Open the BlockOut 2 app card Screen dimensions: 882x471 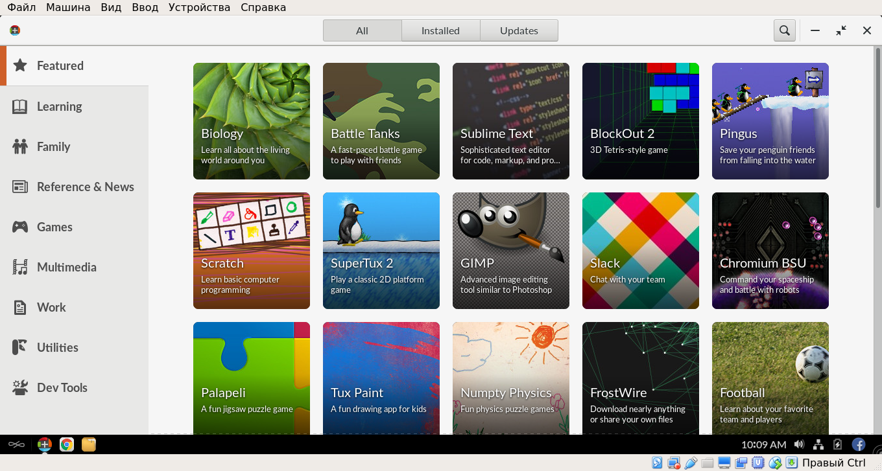point(641,121)
